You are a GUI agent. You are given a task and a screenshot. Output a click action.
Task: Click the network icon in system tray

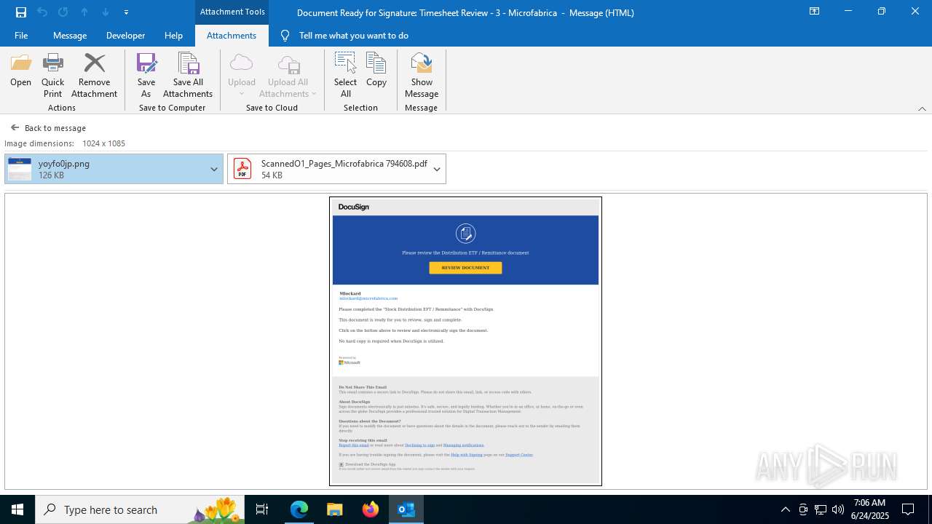821,509
